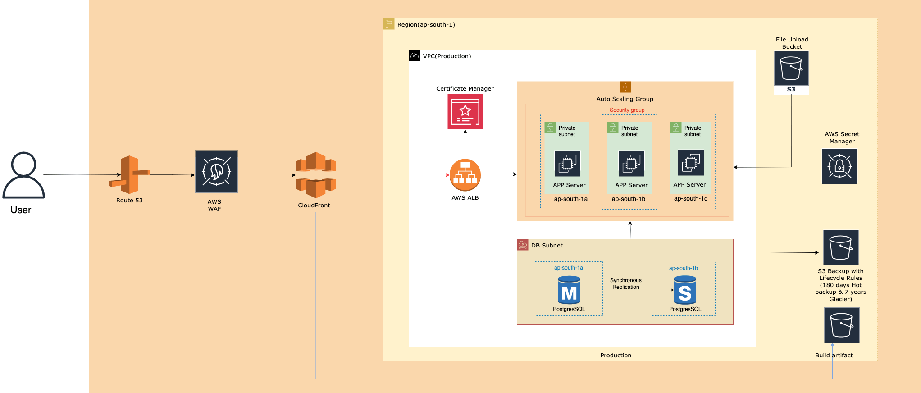
Task: Click the Certificate Manager icon
Action: point(465,112)
